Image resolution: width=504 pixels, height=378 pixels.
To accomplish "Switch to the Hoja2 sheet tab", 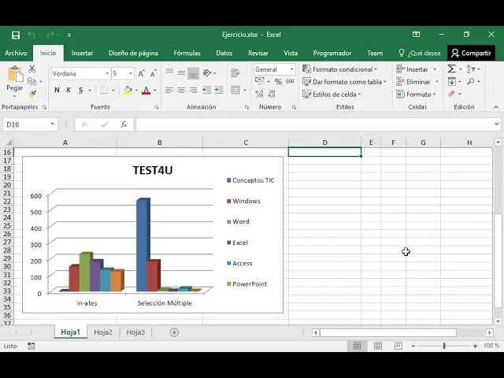I will pos(103,332).
